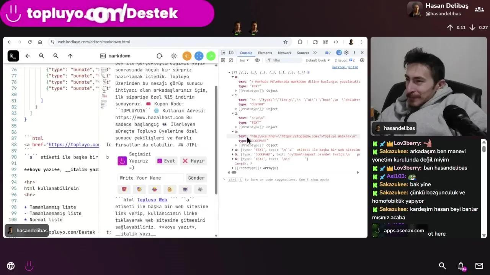Open the member list icon by Hasan Delibaş
This screenshot has width=490, height=275.
pos(479,9)
